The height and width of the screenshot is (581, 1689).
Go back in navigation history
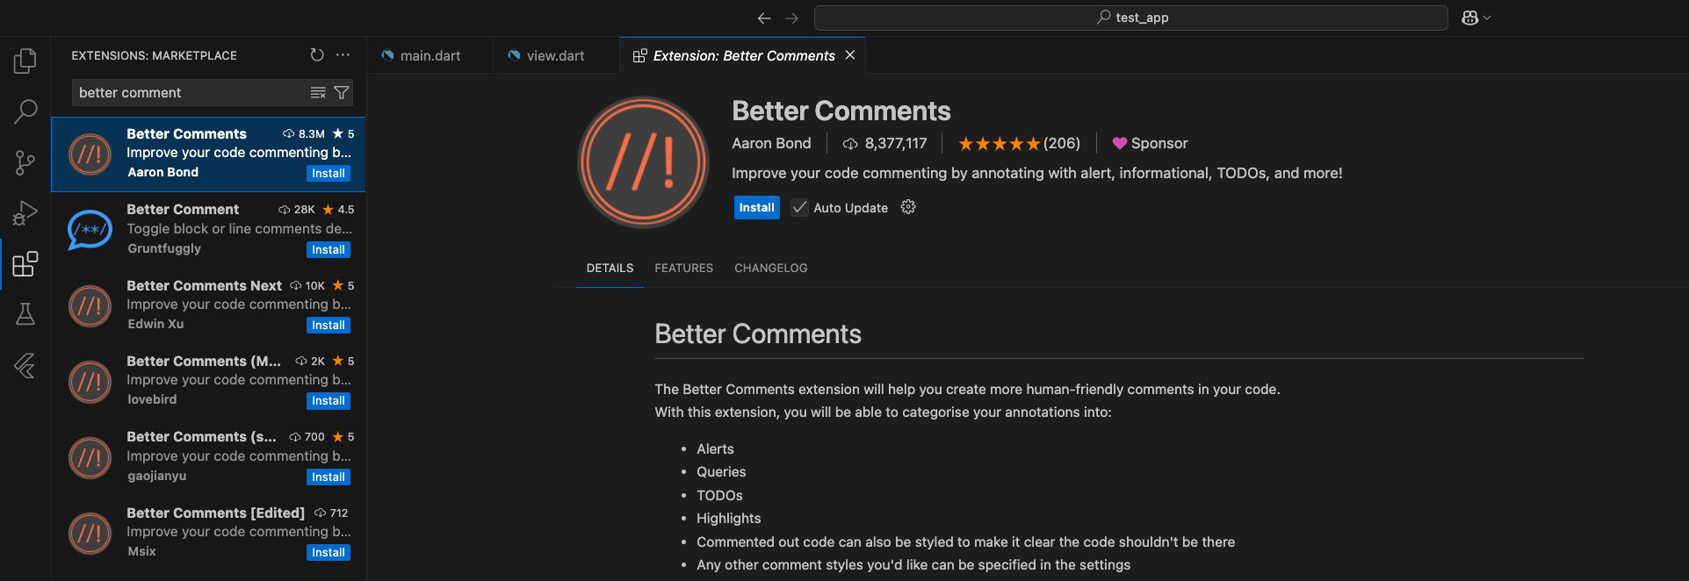764,18
